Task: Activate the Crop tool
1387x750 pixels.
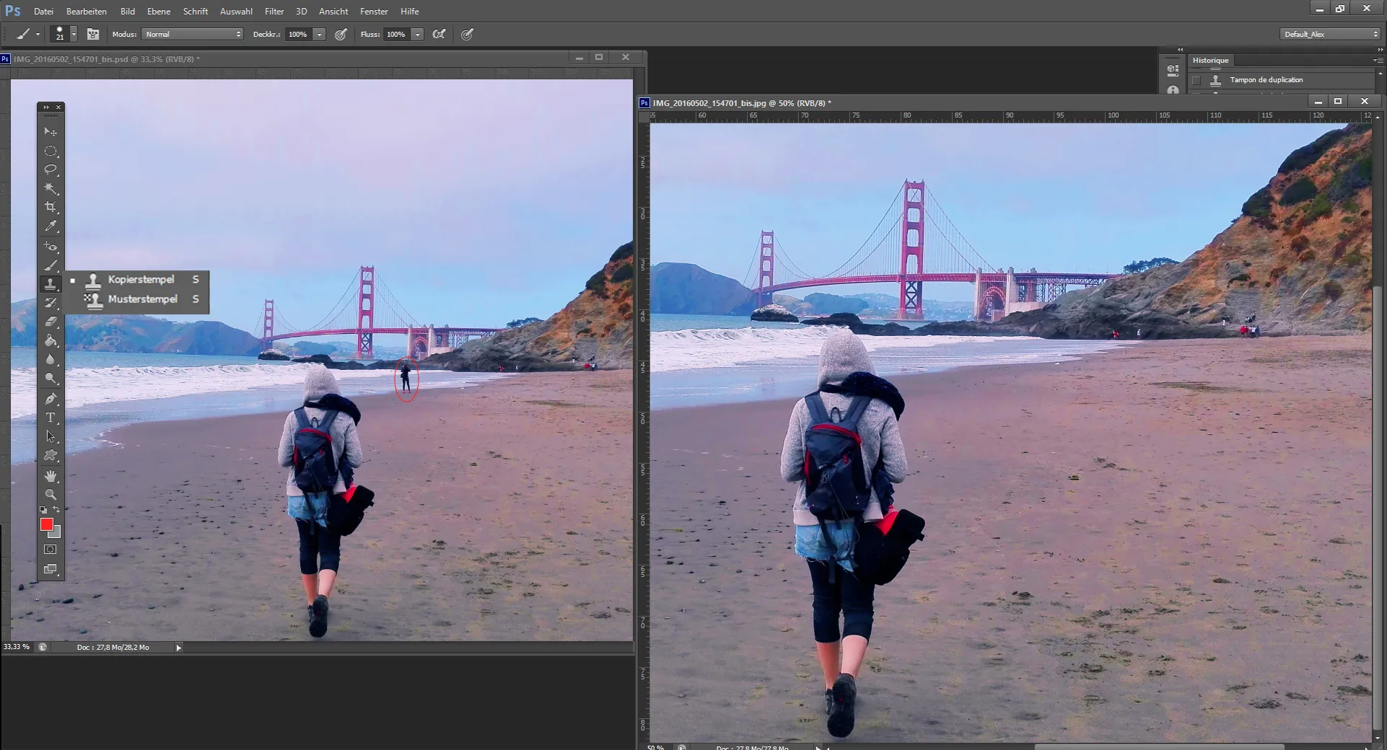Action: point(51,207)
